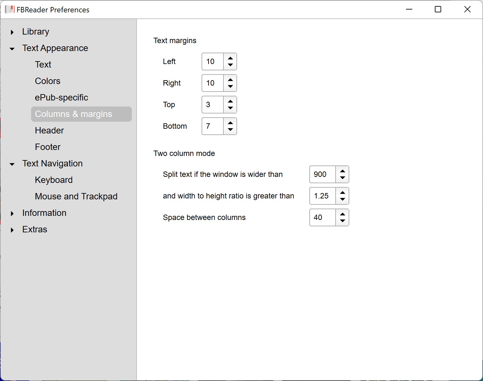Select the Keyboard settings page
This screenshot has width=483, height=381.
54,180
